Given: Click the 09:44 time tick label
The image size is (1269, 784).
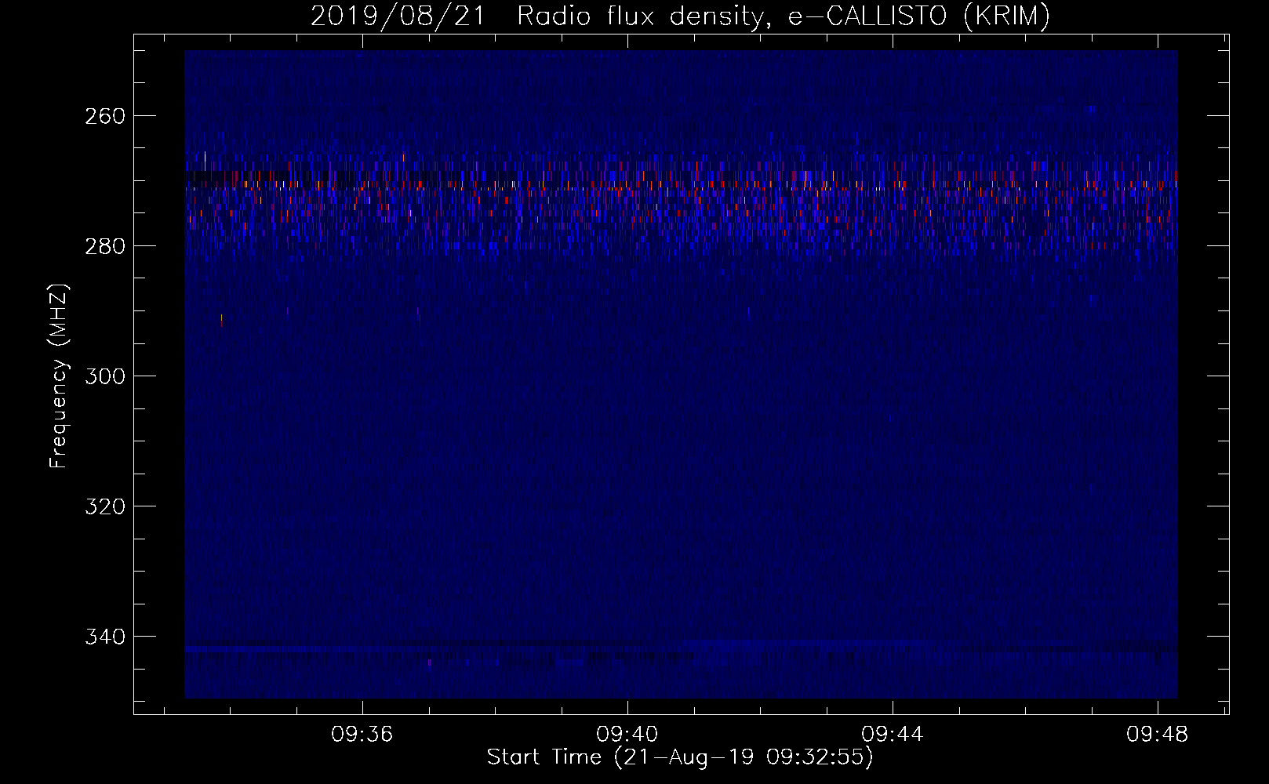Looking at the screenshot, I should click(x=893, y=735).
